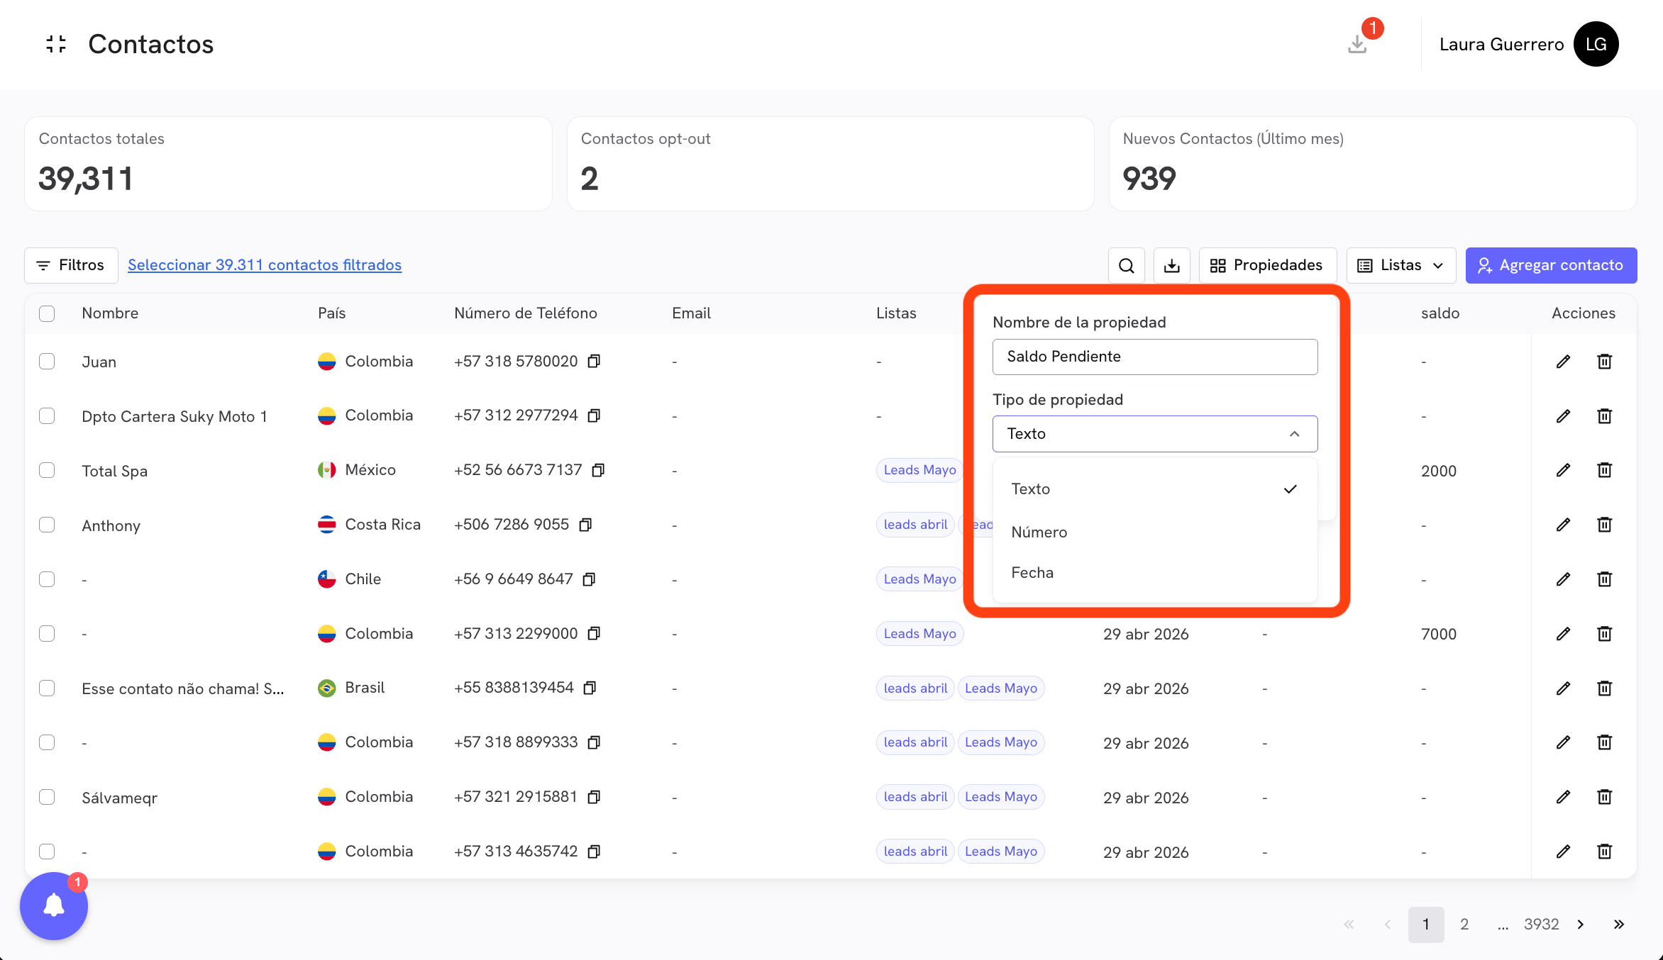Image resolution: width=1663 pixels, height=960 pixels.
Task: Delete the Juan contact with trash icon
Action: coord(1604,362)
